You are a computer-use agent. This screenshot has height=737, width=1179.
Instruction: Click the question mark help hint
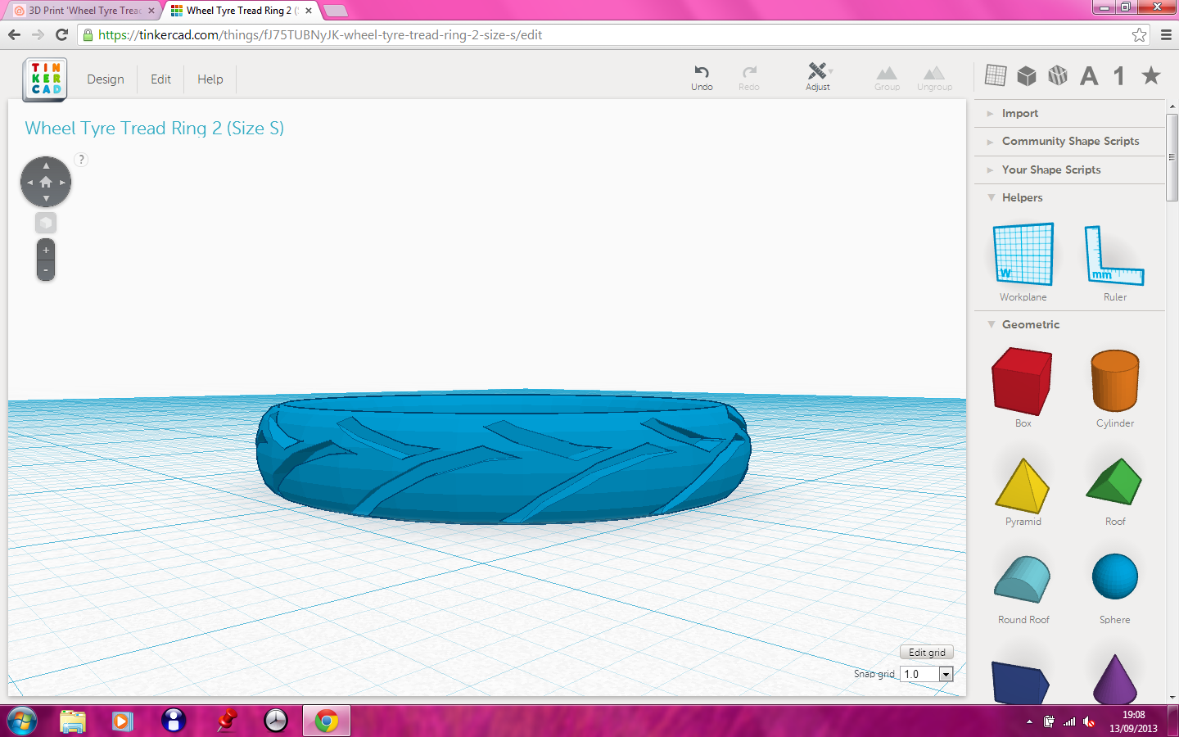81,159
